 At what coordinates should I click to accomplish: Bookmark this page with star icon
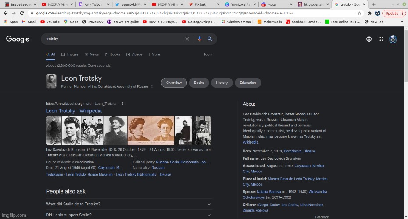tap(359, 13)
